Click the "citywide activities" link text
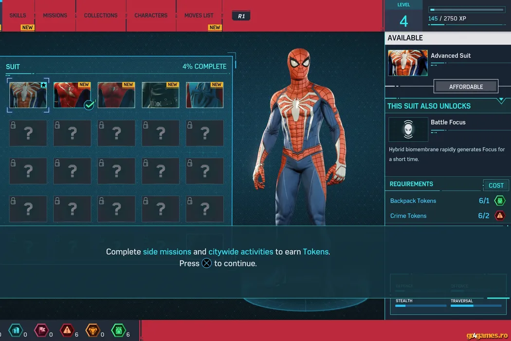Image resolution: width=511 pixels, height=341 pixels. (x=240, y=252)
